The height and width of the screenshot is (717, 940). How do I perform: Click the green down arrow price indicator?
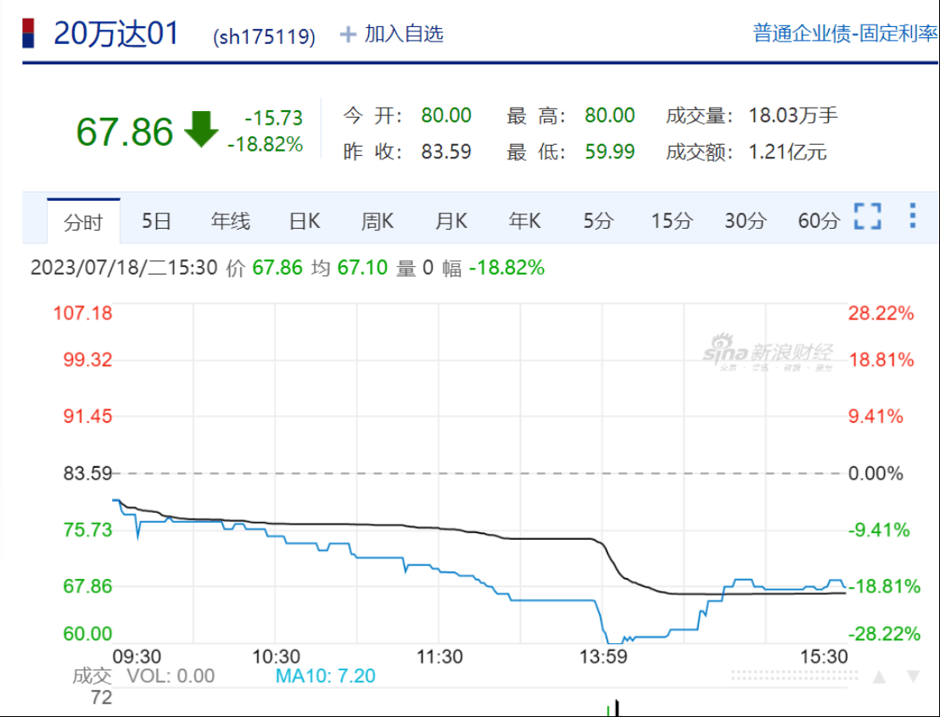point(201,130)
